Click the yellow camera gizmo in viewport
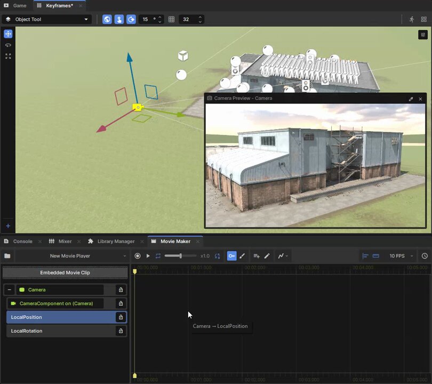This screenshot has width=432, height=384. click(x=138, y=107)
